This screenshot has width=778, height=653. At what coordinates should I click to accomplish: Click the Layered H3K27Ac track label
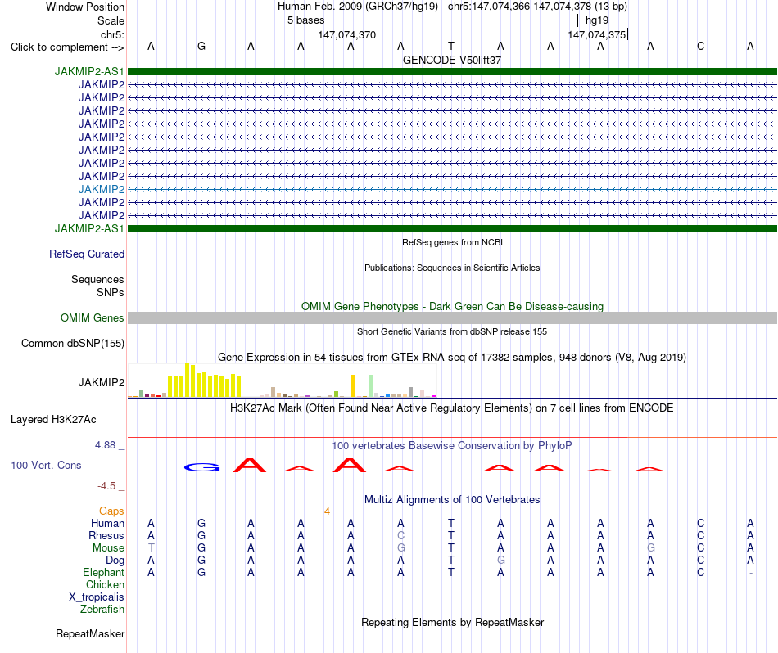(53, 420)
